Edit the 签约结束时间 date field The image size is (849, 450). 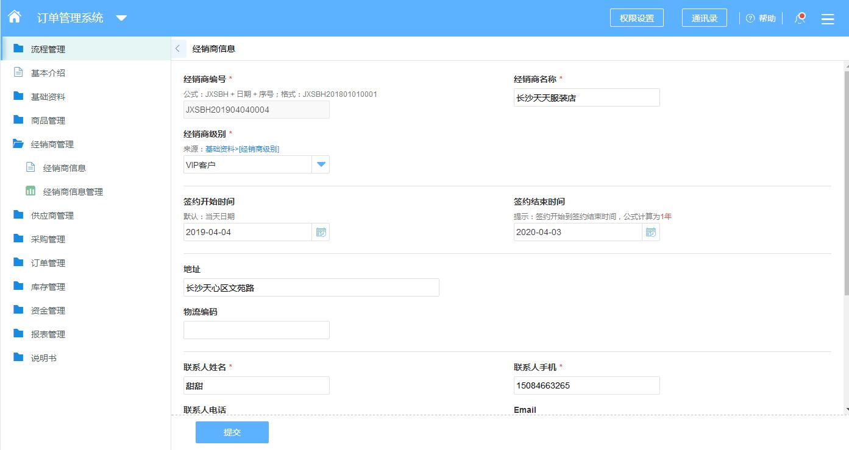(578, 232)
